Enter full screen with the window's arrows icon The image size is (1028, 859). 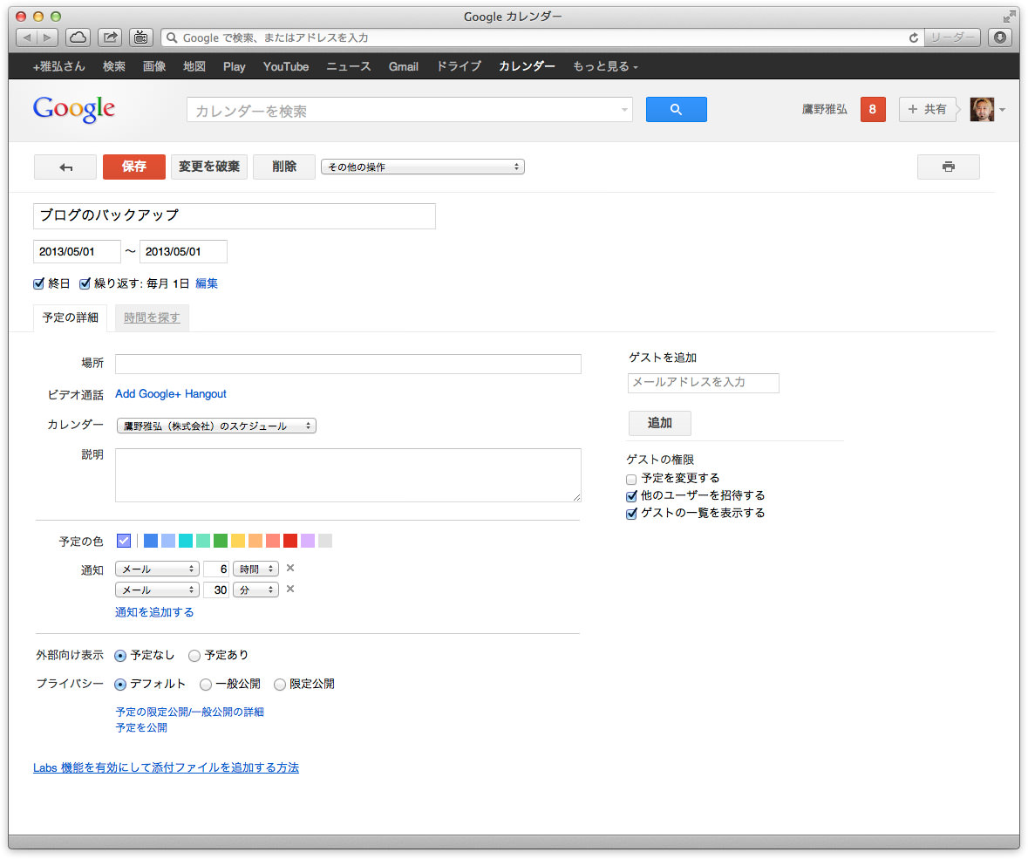point(1009,17)
